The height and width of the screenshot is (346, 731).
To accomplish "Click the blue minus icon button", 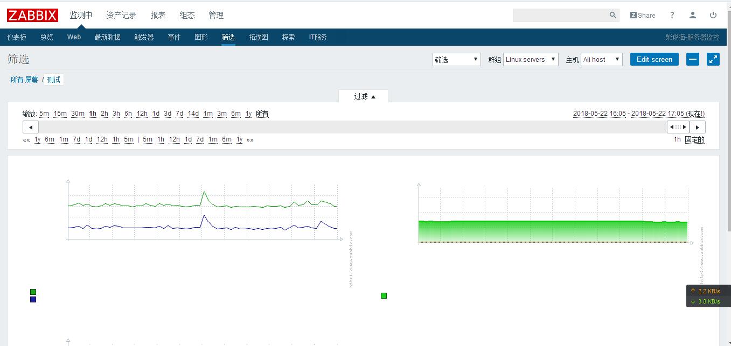I will [x=692, y=59].
